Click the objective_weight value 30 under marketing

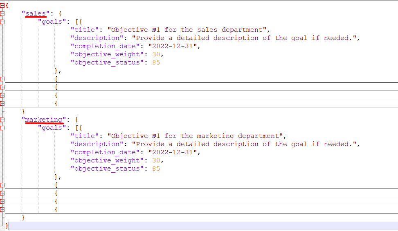tap(156, 160)
